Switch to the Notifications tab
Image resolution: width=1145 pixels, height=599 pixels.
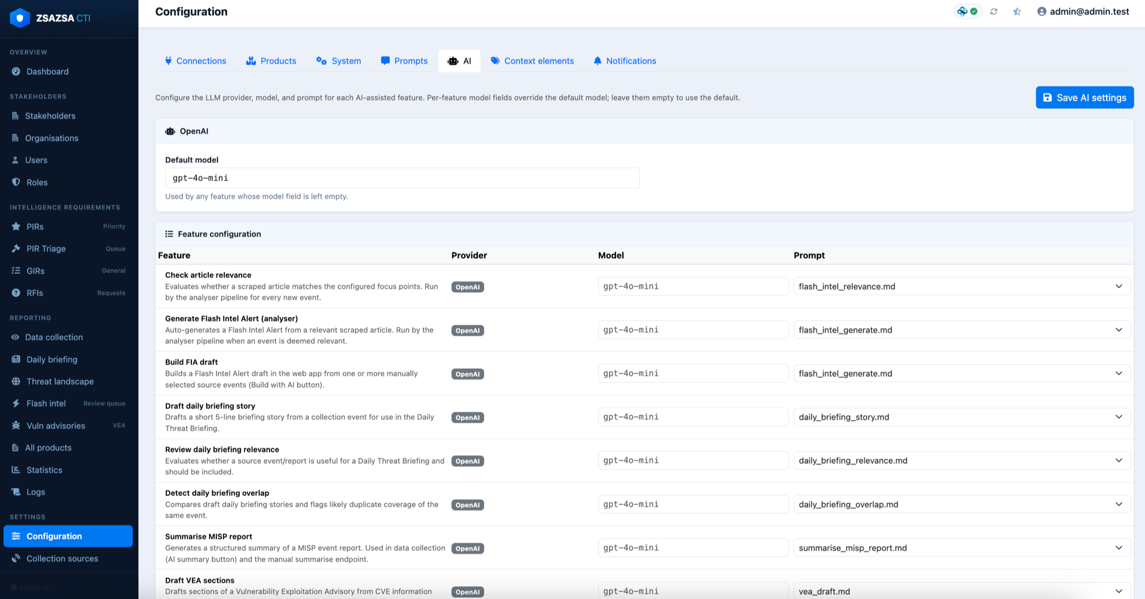tap(624, 61)
